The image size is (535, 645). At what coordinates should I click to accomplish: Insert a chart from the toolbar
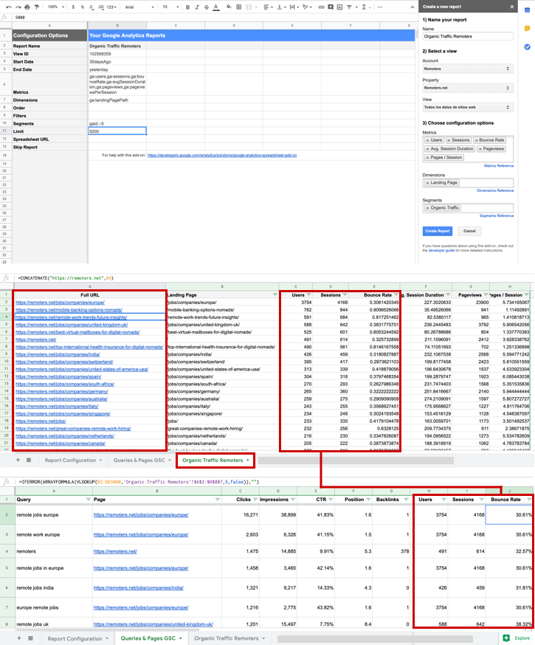339,7
